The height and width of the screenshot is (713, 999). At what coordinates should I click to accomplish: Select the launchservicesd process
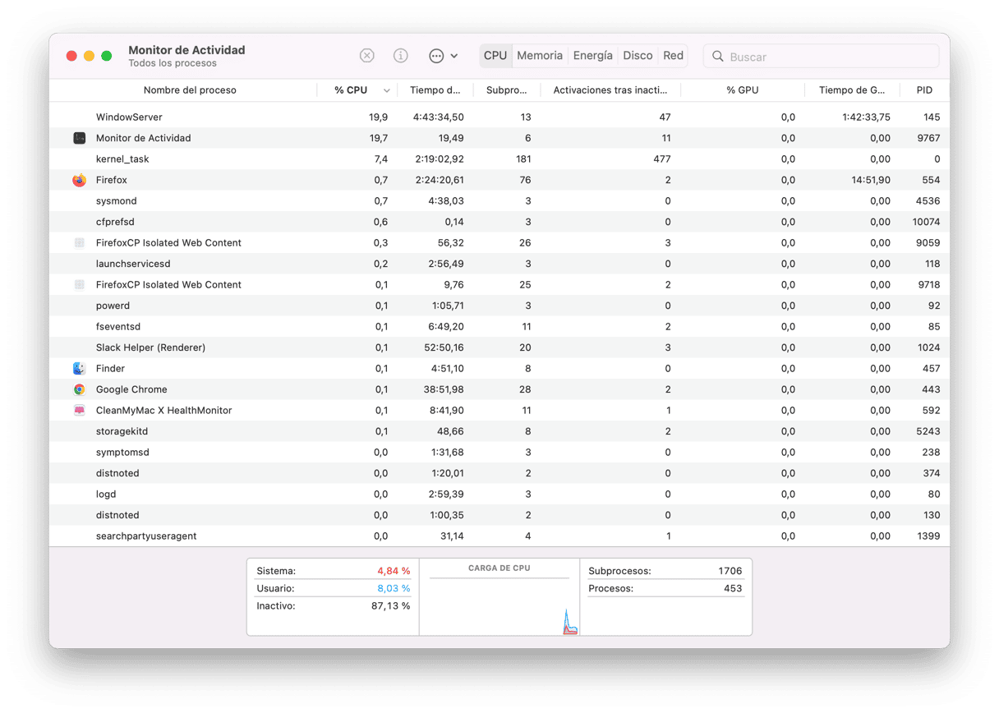(x=133, y=264)
